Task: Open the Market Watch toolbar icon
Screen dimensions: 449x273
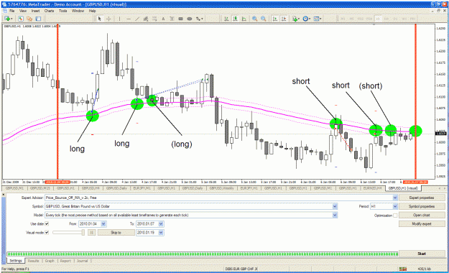Action: 21,19
